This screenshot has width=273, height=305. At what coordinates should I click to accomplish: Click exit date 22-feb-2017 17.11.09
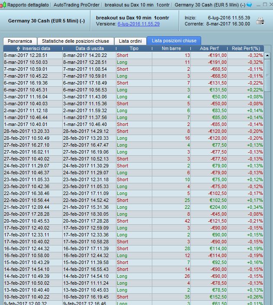click(x=86, y=194)
